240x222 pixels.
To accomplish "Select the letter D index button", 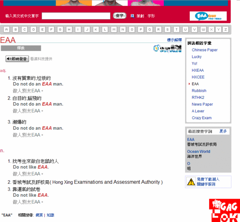I will pyautogui.click(x=33, y=29).
